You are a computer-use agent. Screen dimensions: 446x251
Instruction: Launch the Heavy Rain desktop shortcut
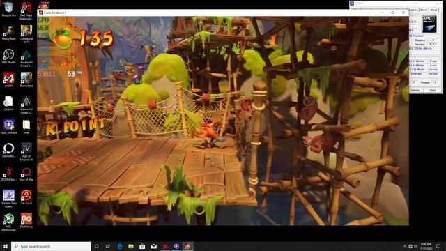coord(8,33)
